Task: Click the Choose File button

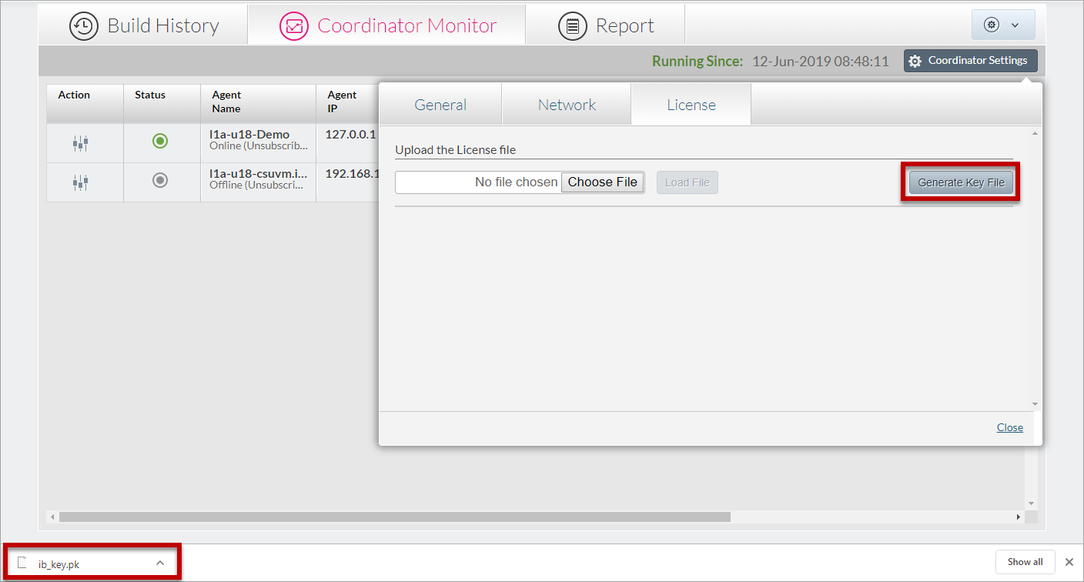Action: (x=602, y=182)
